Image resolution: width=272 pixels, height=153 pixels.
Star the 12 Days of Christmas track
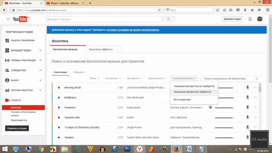(255, 127)
